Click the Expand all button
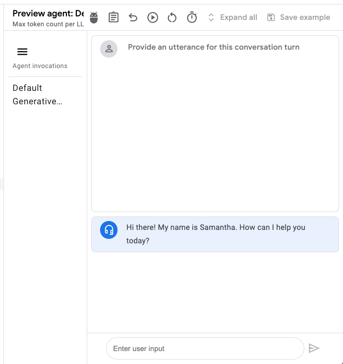 click(232, 17)
